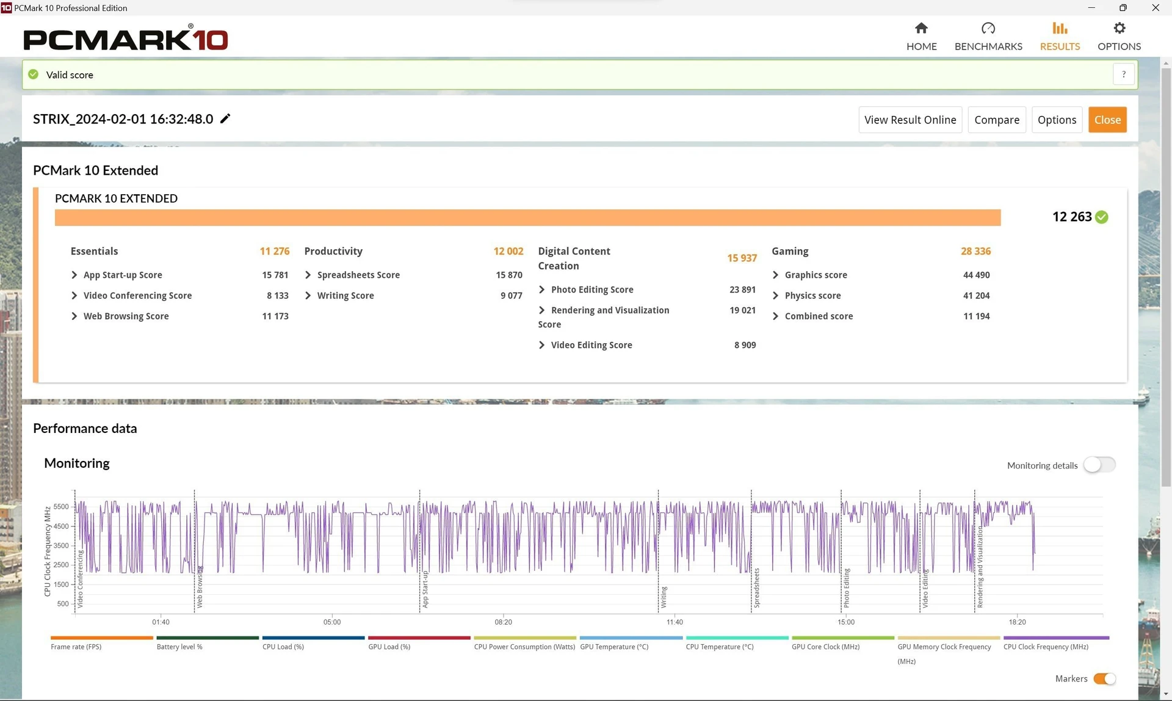Click the App Start-up timeline marker
The width and height of the screenshot is (1172, 701).
tap(425, 589)
